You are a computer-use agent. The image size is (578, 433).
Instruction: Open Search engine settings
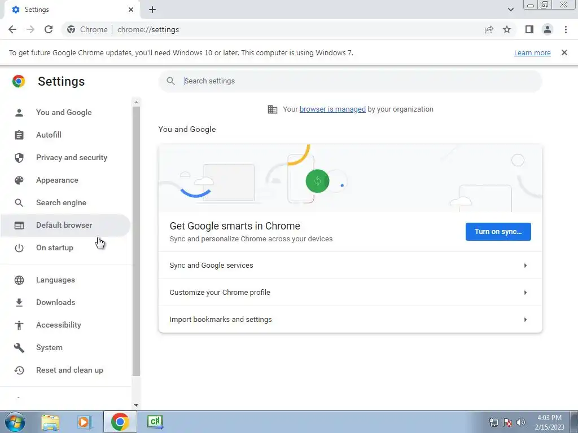[x=65, y=202]
